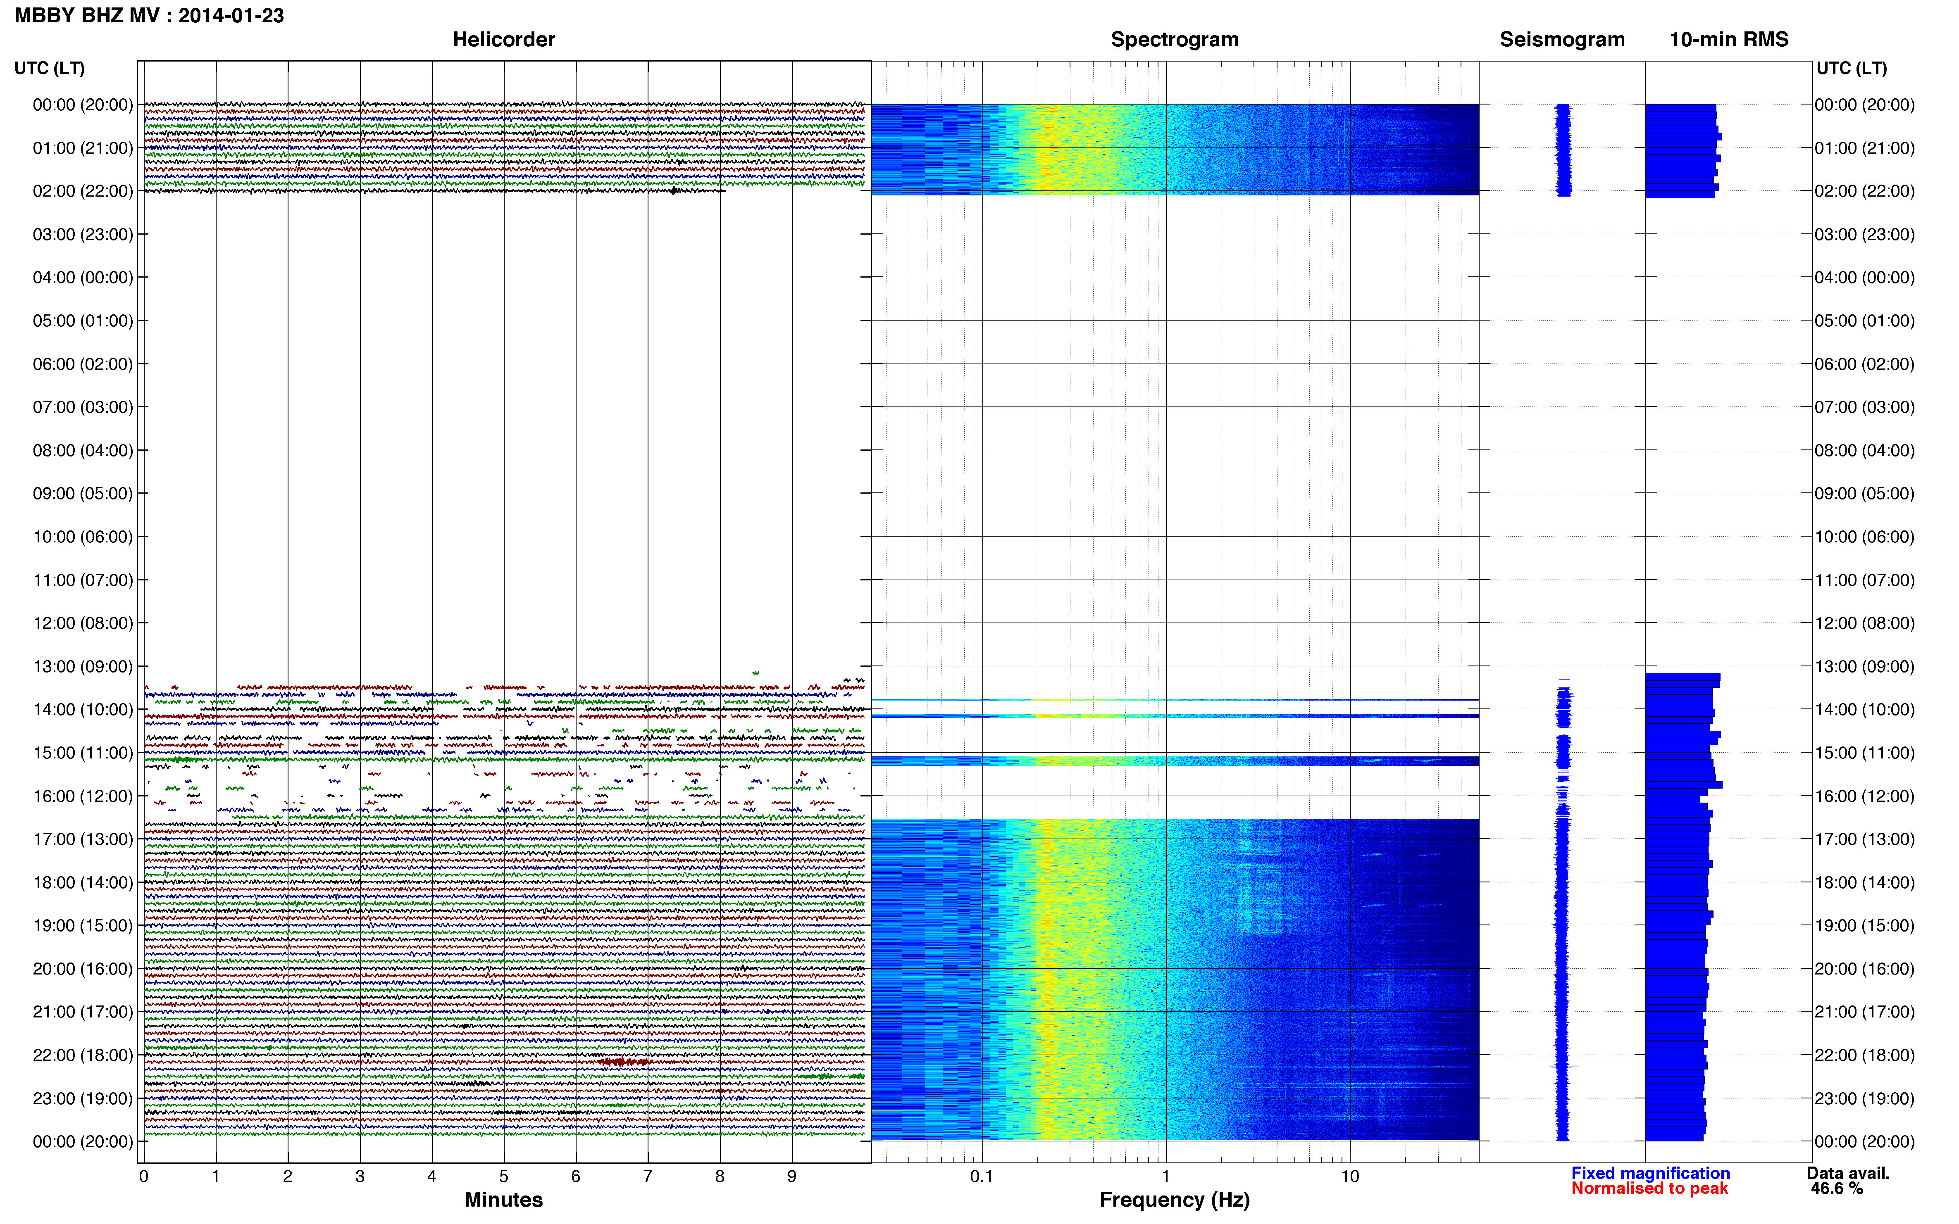
Task: Click Minutes axis tick label 0
Action: [x=143, y=1177]
